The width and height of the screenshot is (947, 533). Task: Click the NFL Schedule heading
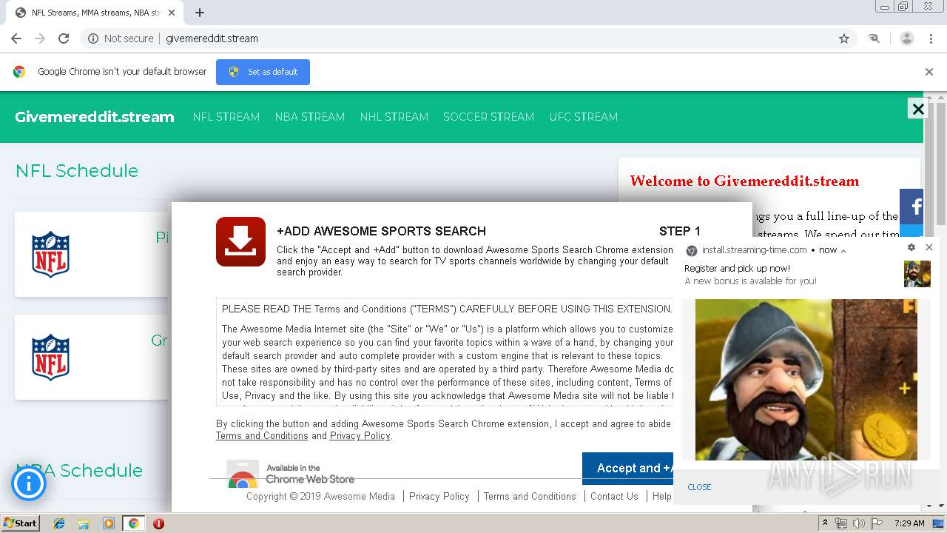(x=77, y=171)
